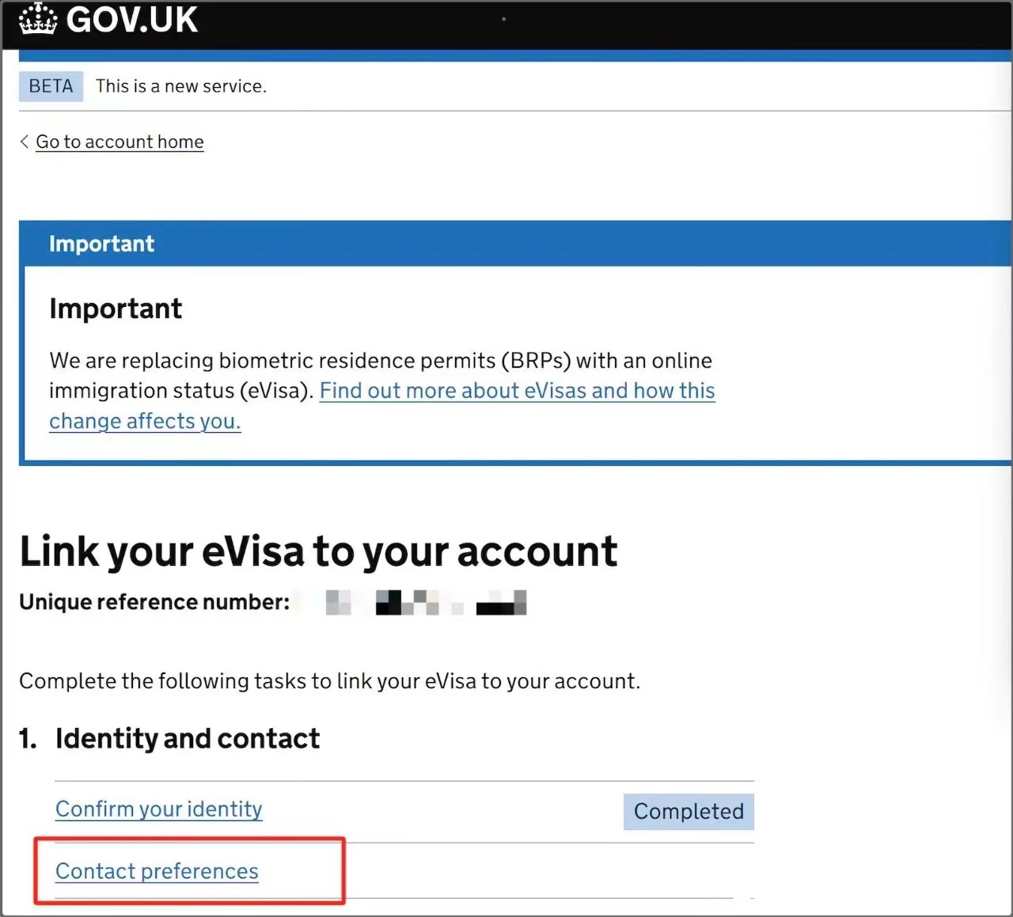The height and width of the screenshot is (917, 1013).
Task: Click the BETA phase tag
Action: point(51,86)
